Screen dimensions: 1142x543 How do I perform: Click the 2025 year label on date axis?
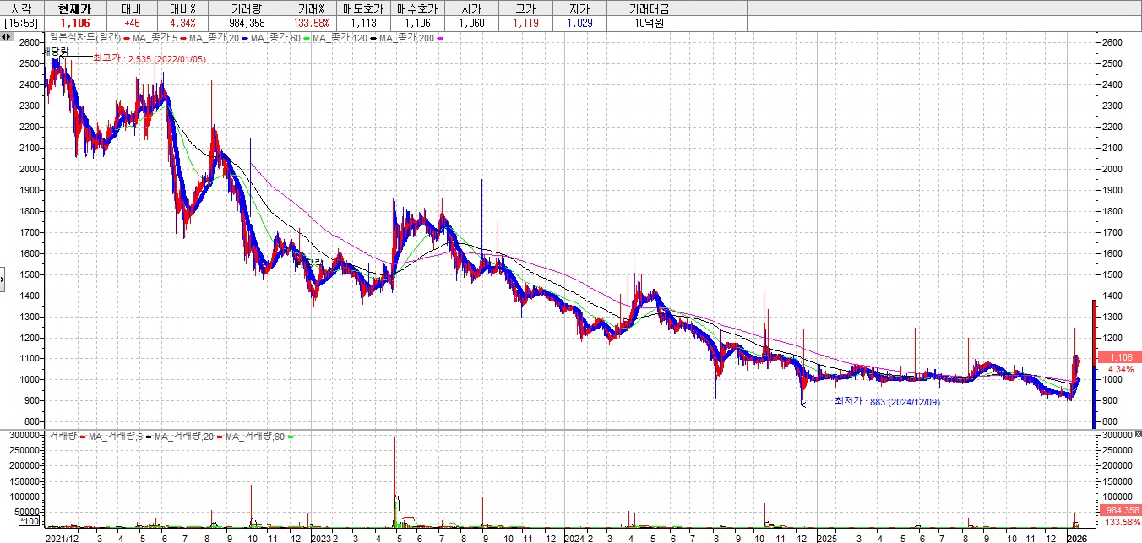pyautogui.click(x=827, y=537)
